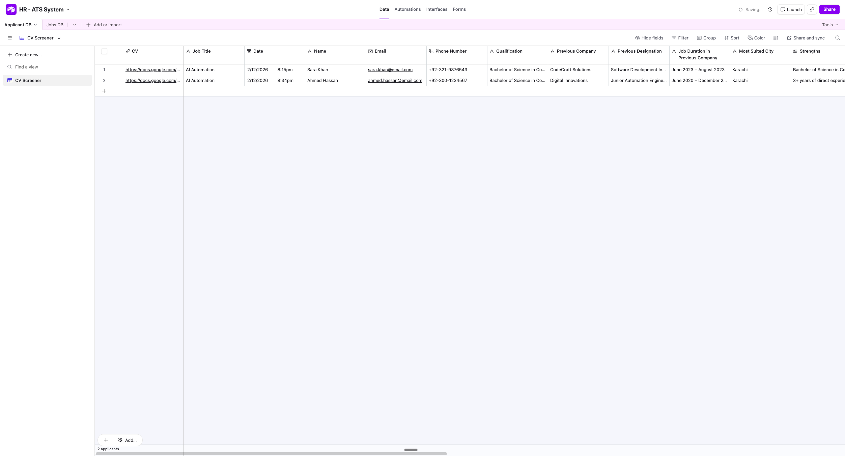Open the base history clock icon
The height and width of the screenshot is (456, 845).
point(770,9)
